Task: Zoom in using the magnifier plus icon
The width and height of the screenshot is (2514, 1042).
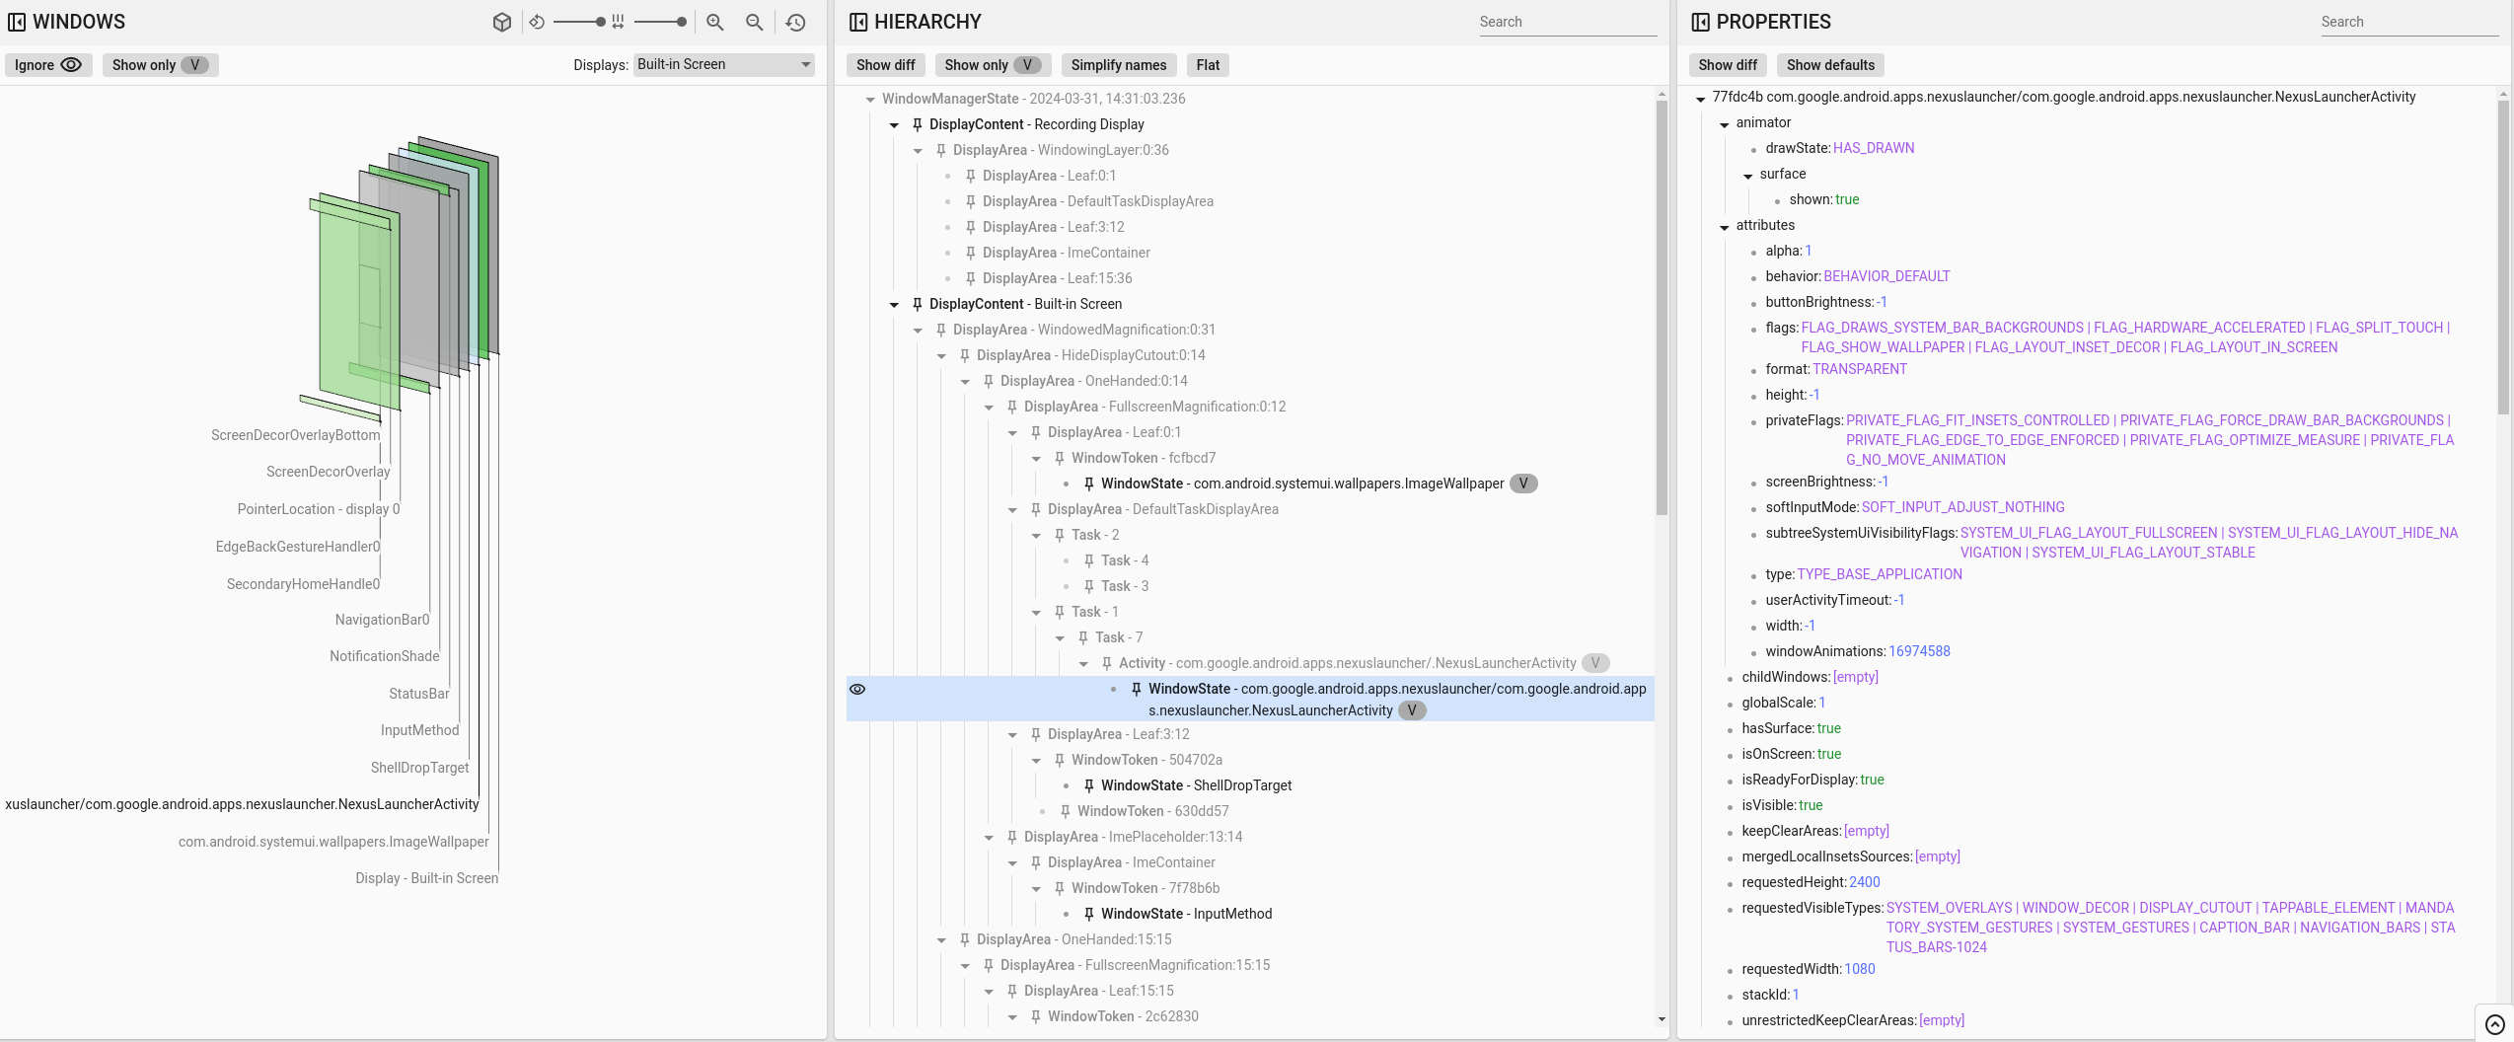Action: pos(714,22)
